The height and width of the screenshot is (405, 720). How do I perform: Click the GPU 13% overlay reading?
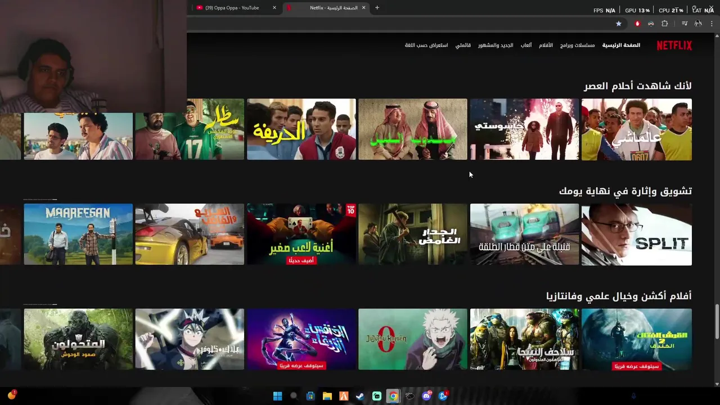(x=637, y=10)
